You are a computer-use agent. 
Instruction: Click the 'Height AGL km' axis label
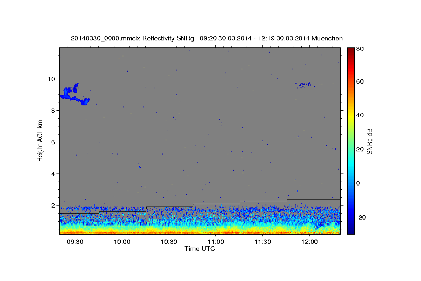point(40,140)
